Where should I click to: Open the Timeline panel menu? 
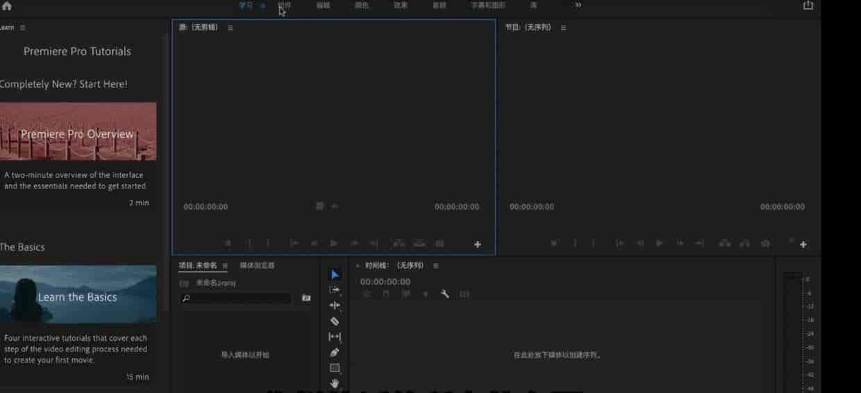pyautogui.click(x=436, y=266)
